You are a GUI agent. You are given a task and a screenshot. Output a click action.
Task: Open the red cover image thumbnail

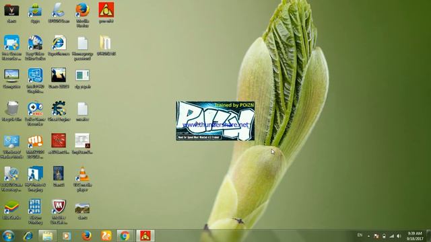point(59,140)
